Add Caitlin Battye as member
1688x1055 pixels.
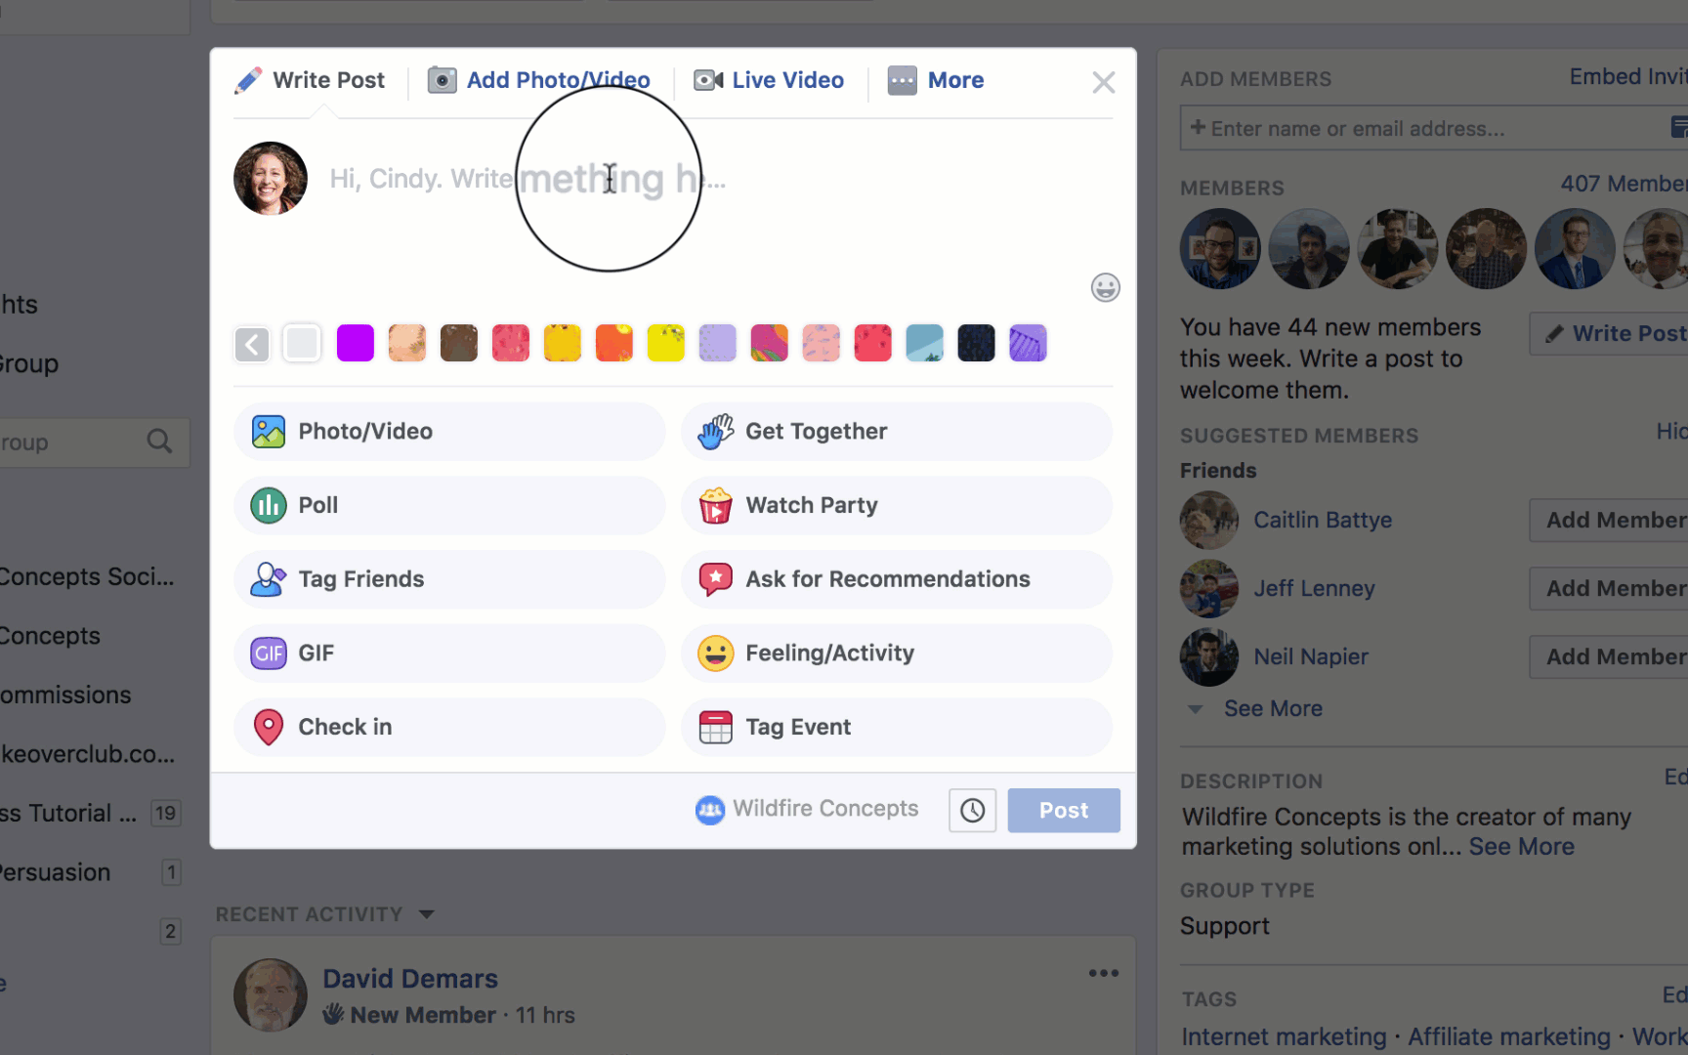[x=1609, y=520]
